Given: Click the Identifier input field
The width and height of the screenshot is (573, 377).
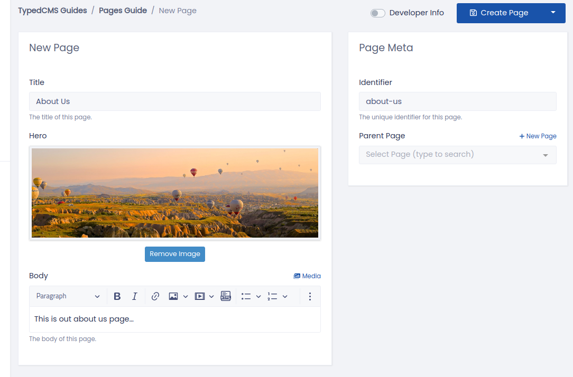Looking at the screenshot, I should [458, 101].
